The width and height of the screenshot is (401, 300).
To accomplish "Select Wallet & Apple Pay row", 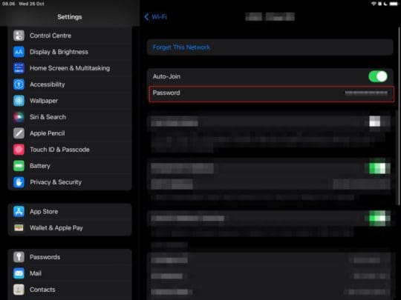I will (x=70, y=228).
